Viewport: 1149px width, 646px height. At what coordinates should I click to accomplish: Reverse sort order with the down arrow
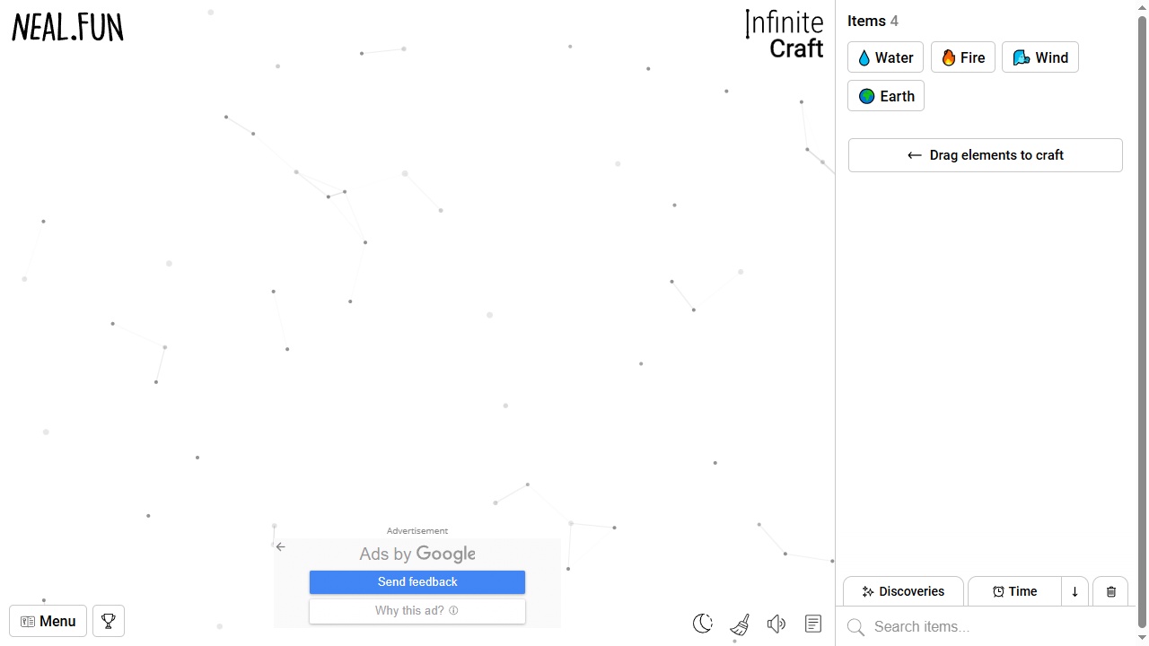pyautogui.click(x=1074, y=591)
